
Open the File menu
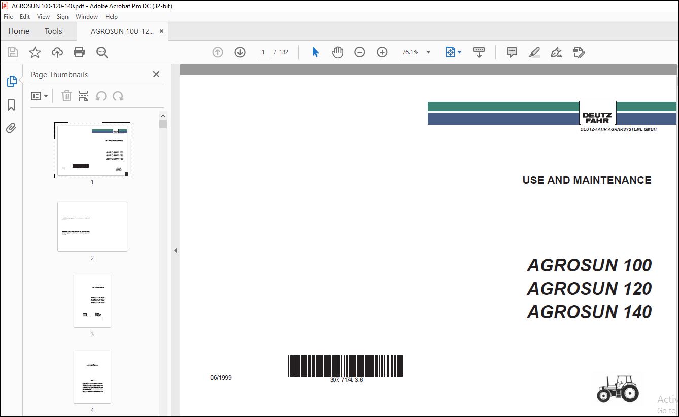click(8, 17)
